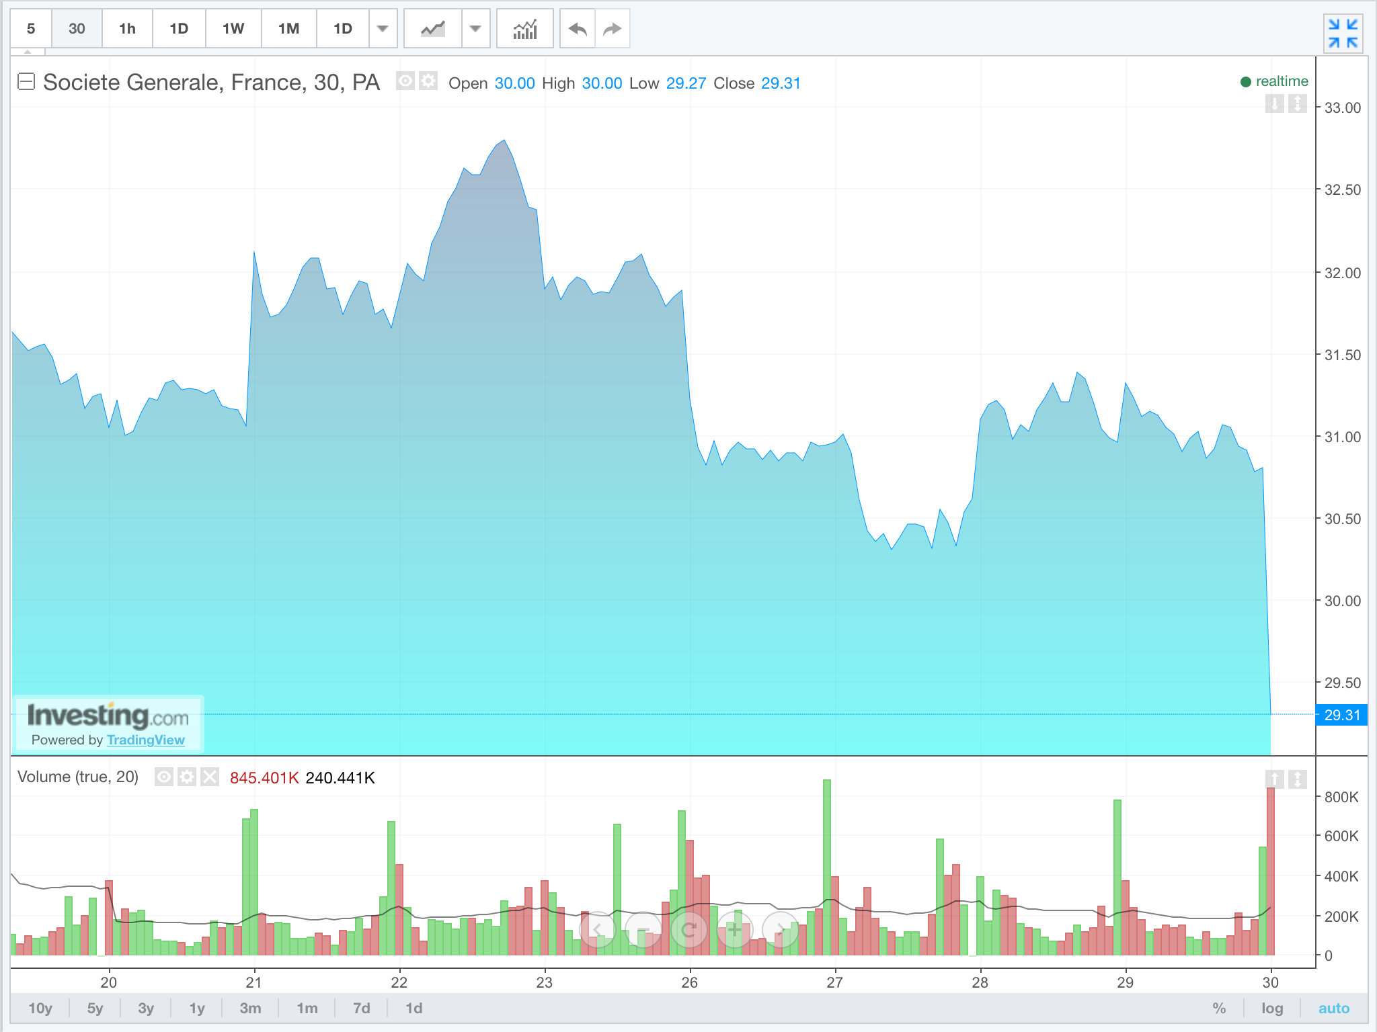Image resolution: width=1377 pixels, height=1032 pixels.
Task: Click the chart zoom-out minus button
Action: 643,930
